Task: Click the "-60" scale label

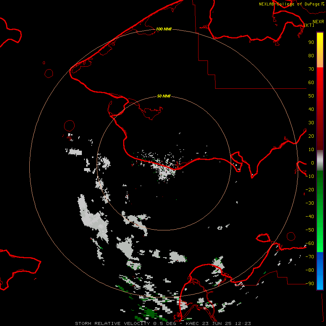Action: (310, 243)
